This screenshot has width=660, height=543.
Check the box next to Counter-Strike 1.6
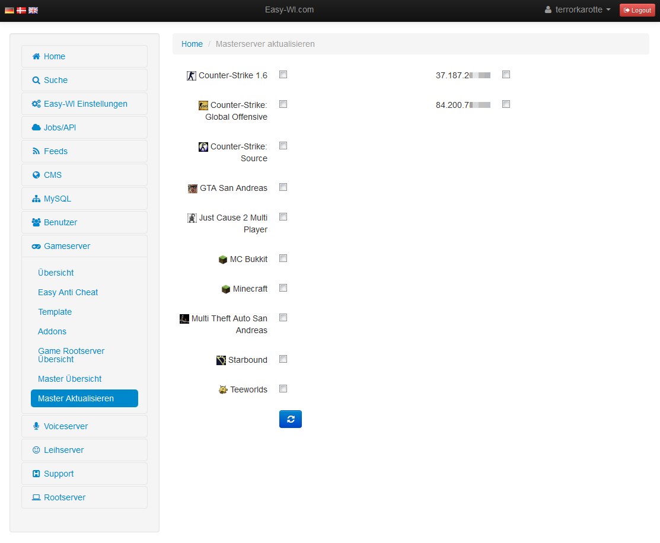pos(283,74)
